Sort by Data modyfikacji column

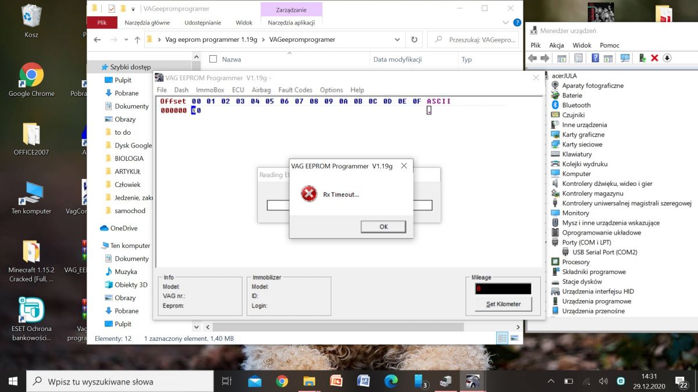coord(397,59)
